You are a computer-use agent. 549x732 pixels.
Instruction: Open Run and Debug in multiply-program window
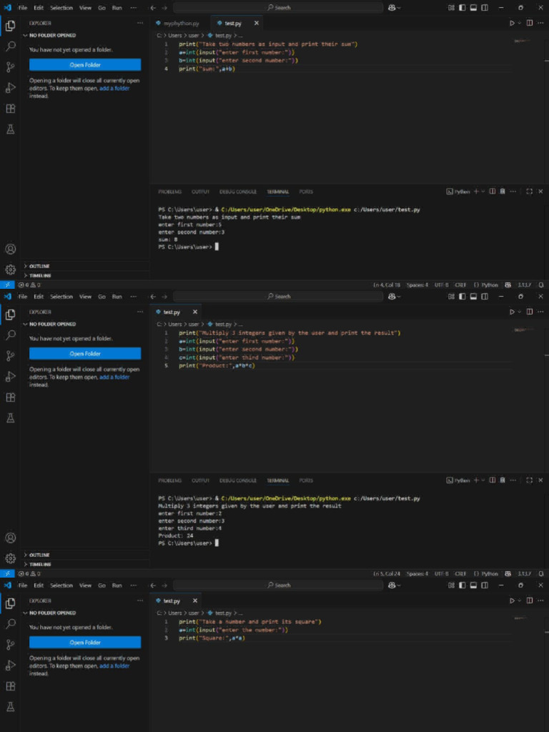click(x=10, y=377)
